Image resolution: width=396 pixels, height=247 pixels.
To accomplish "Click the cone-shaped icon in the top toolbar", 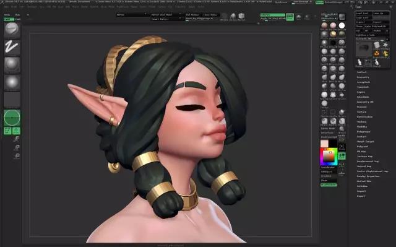I will pos(233,16).
